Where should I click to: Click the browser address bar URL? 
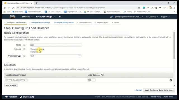(63, 8)
